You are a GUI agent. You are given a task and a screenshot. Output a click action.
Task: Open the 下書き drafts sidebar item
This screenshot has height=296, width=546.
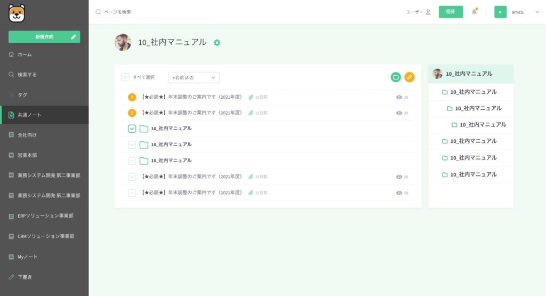[x=25, y=277]
